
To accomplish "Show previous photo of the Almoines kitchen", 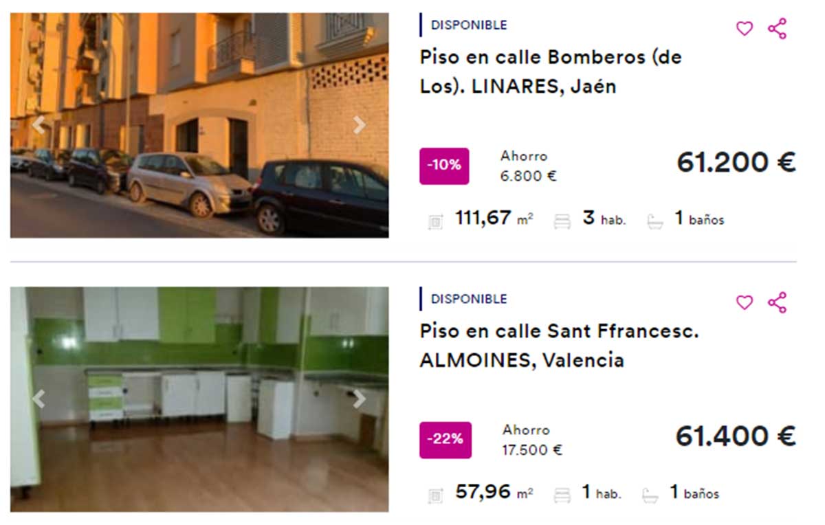I will 38,398.
